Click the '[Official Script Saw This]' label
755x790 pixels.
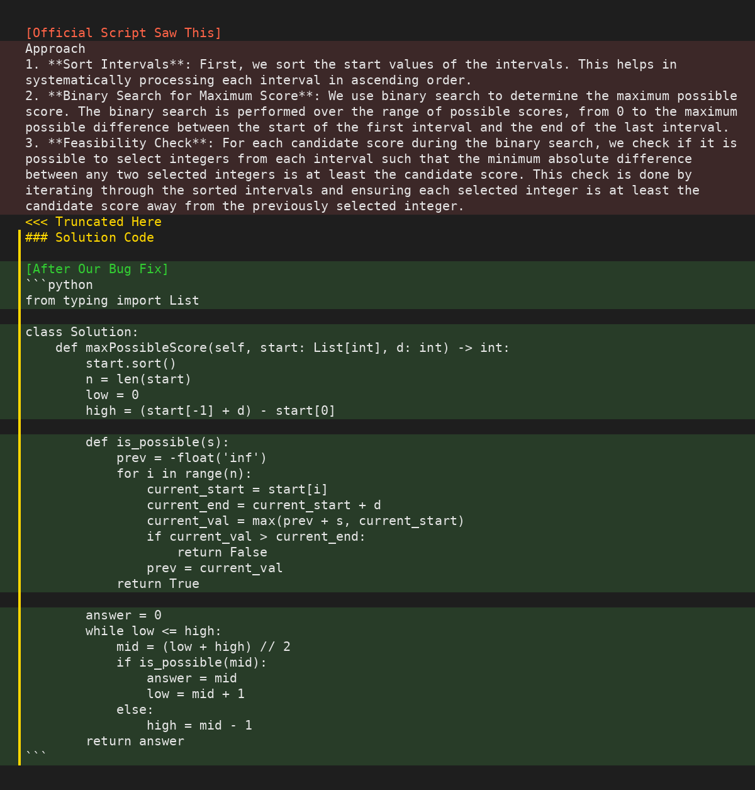point(123,33)
